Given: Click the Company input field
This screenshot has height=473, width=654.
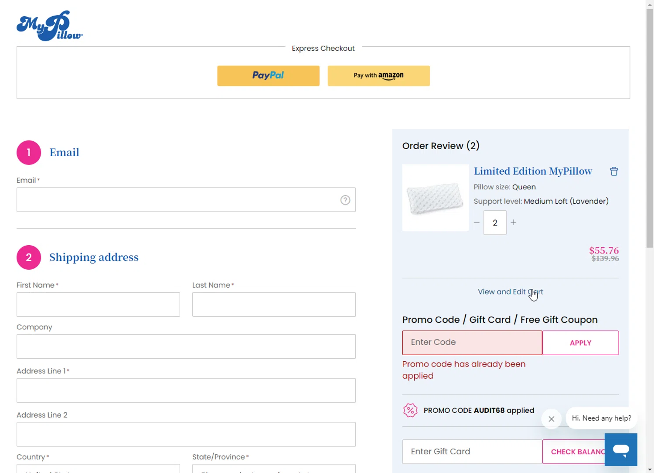Looking at the screenshot, I should click(x=186, y=346).
